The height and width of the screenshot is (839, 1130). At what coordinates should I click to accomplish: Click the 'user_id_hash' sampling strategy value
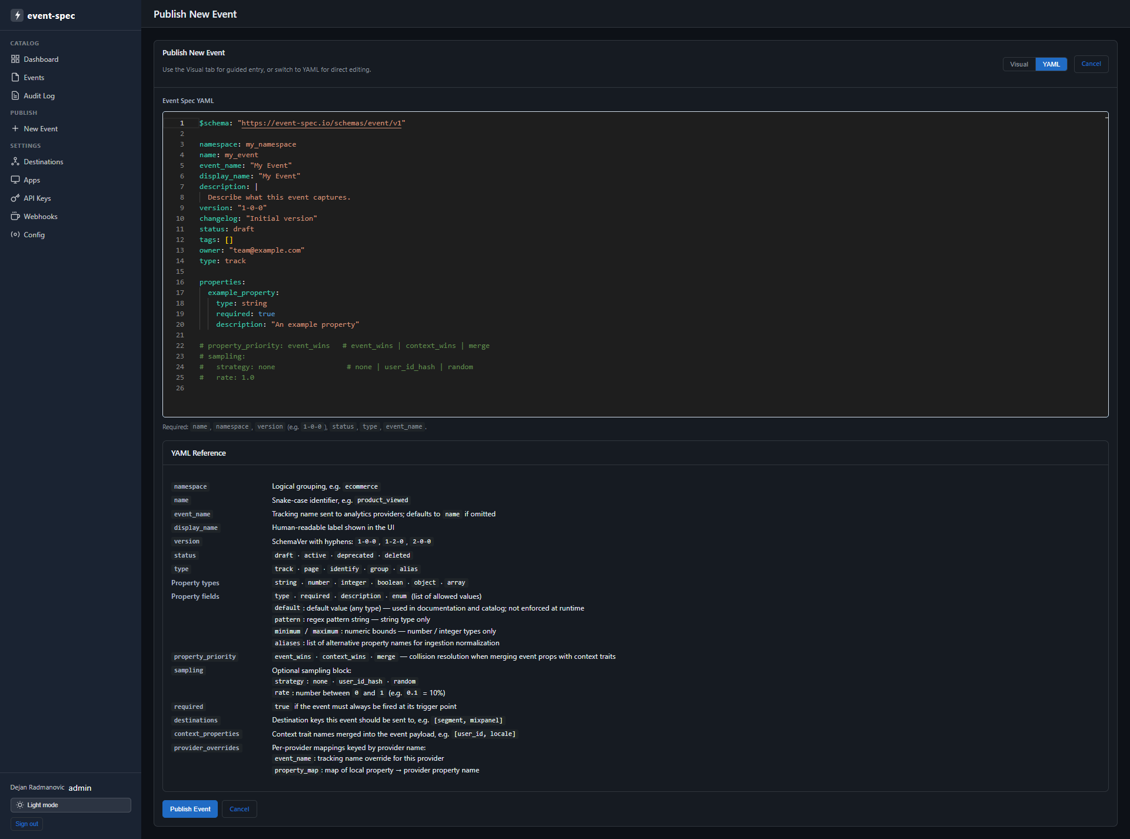pyautogui.click(x=360, y=681)
